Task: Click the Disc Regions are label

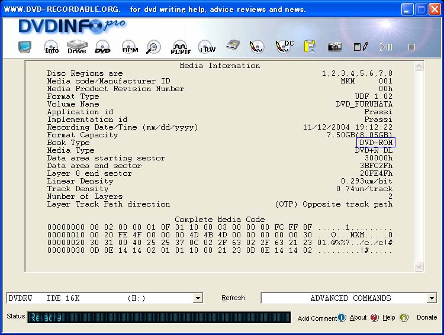Action: coord(85,73)
